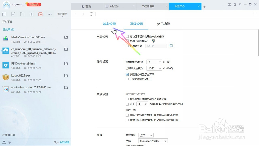Click the 开通会员 button

tap(34, 4)
